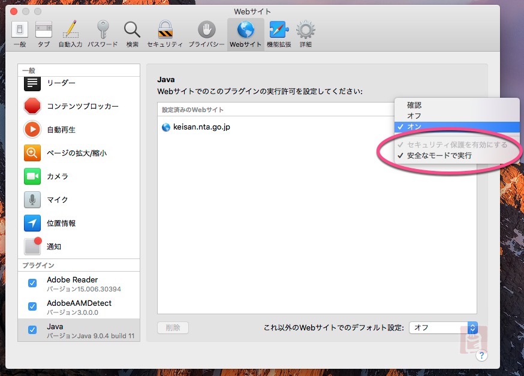Viewport: 524px width, 376px height.
Task: Open the General (一般) preferences pane
Action: pyautogui.click(x=20, y=34)
